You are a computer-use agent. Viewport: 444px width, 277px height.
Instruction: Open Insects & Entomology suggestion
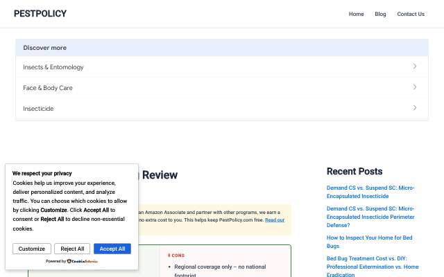222,67
